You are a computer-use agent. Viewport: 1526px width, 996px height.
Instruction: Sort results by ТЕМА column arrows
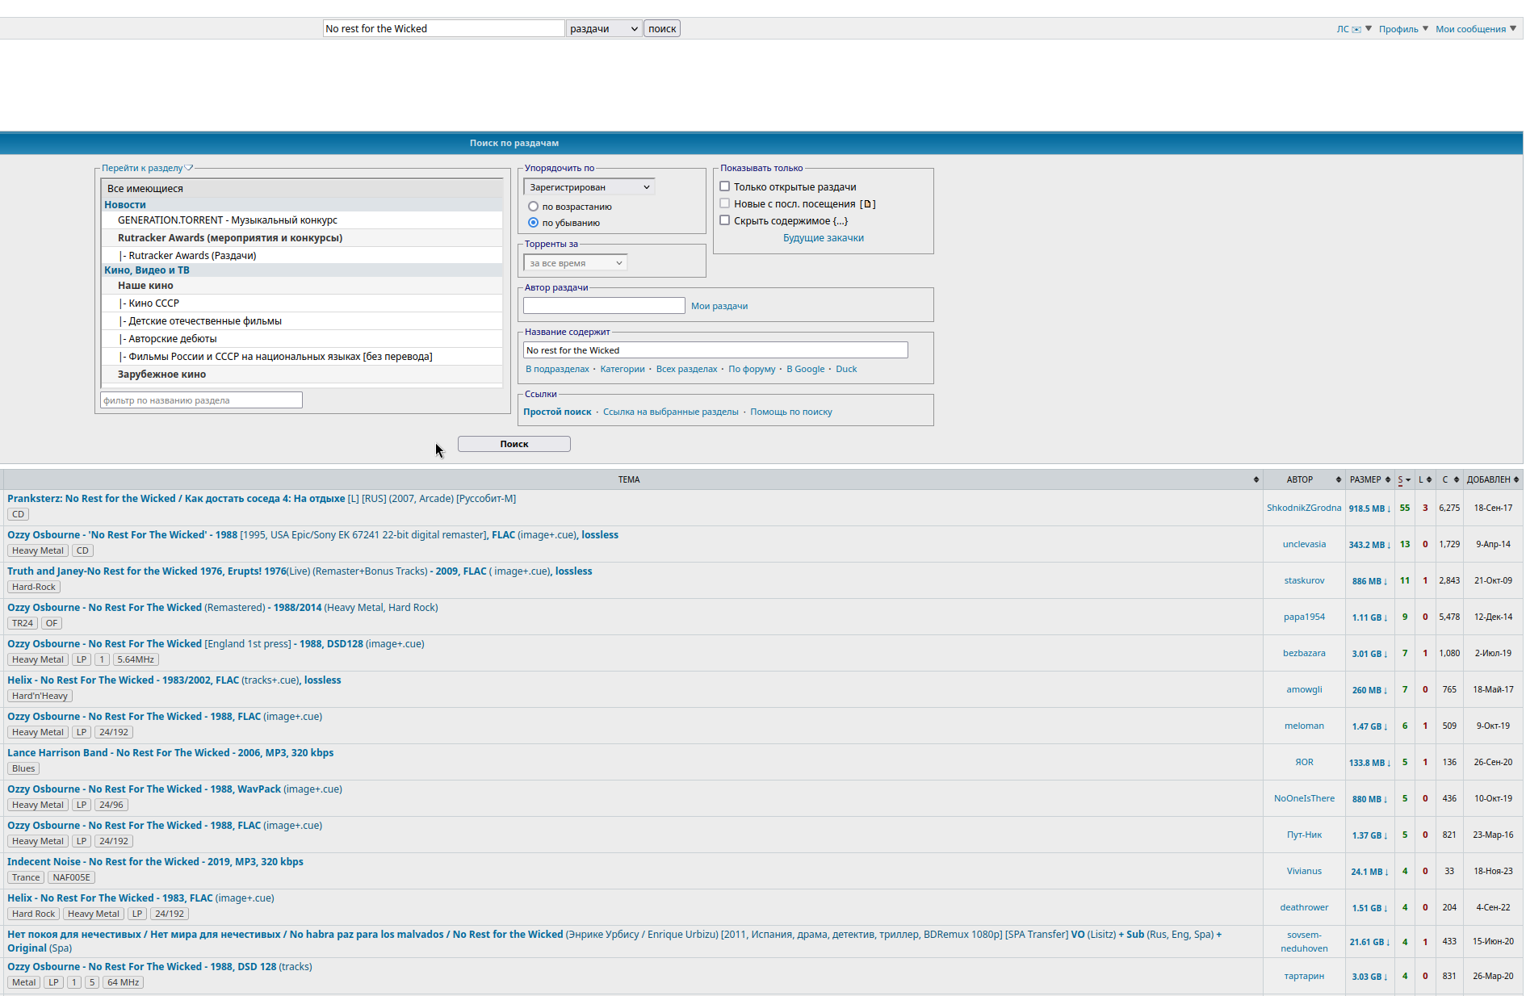tap(1256, 479)
